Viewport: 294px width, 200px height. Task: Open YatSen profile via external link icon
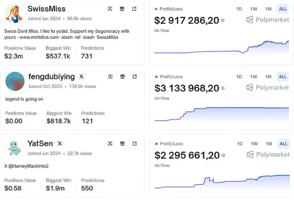pyautogui.click(x=134, y=144)
